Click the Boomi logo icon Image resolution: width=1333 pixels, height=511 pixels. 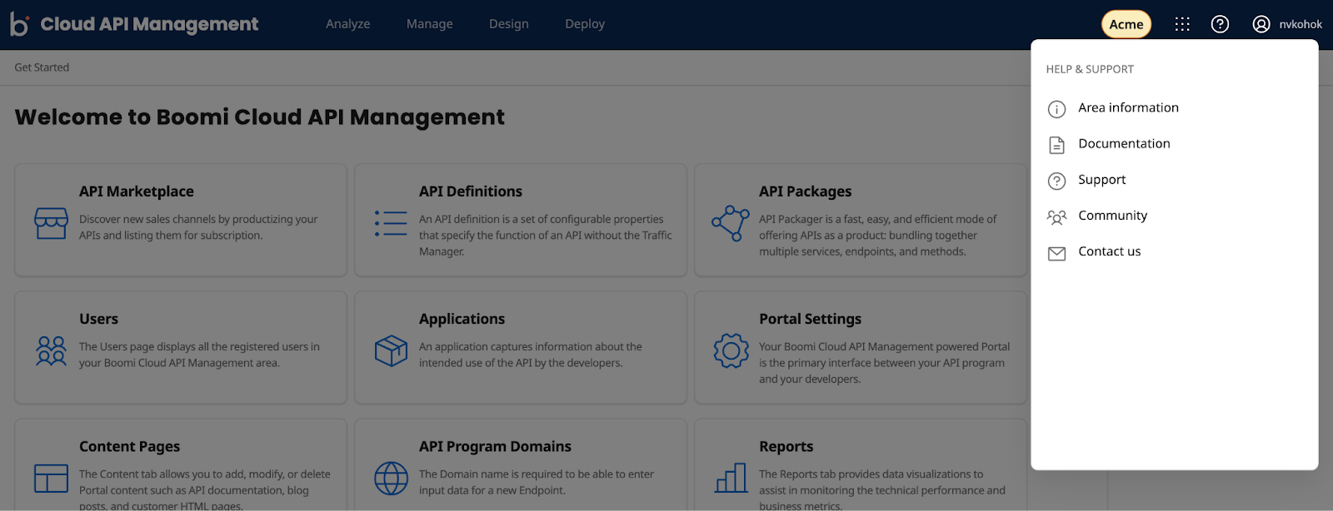[19, 24]
